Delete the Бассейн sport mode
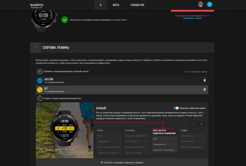 coord(205,80)
